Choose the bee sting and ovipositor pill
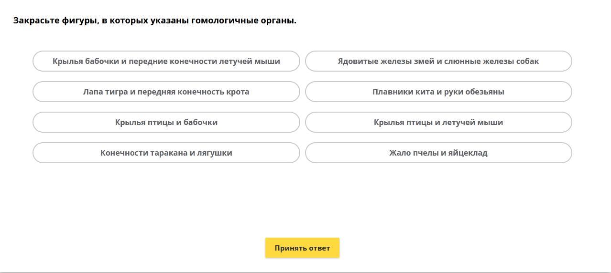The height and width of the screenshot is (273, 611). 438,153
